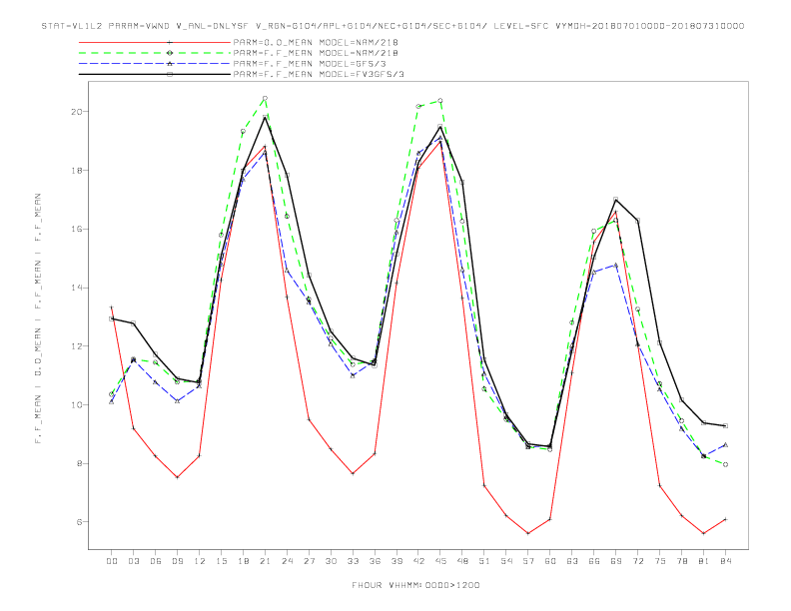Click x-axis forecast hour label 18

pyautogui.click(x=243, y=561)
